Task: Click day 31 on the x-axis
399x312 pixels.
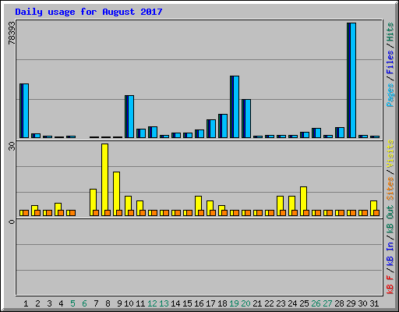Action: coord(374,303)
